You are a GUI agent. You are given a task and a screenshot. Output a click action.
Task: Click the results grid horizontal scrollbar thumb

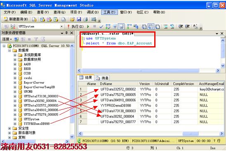[x=191, y=134]
